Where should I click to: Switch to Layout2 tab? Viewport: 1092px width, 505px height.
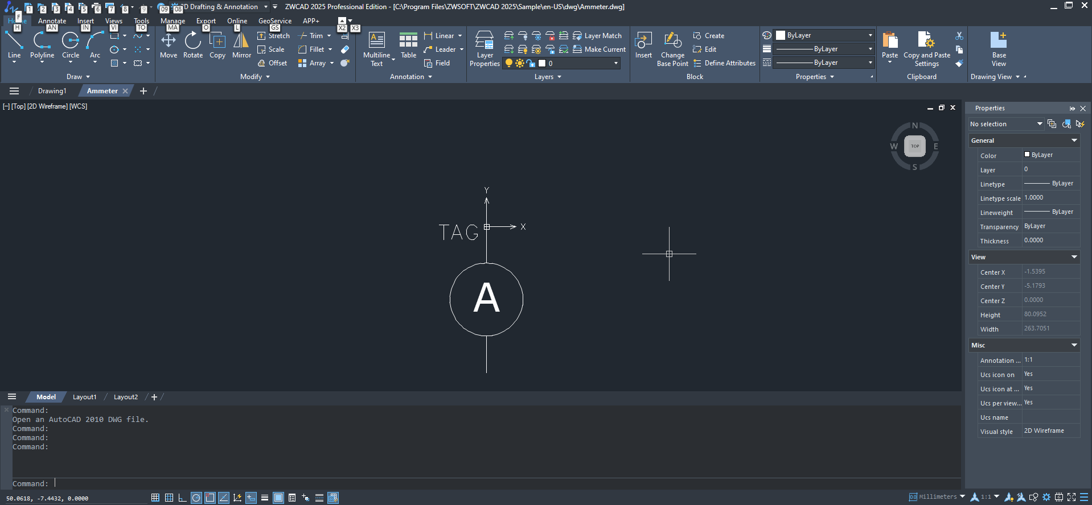point(126,397)
